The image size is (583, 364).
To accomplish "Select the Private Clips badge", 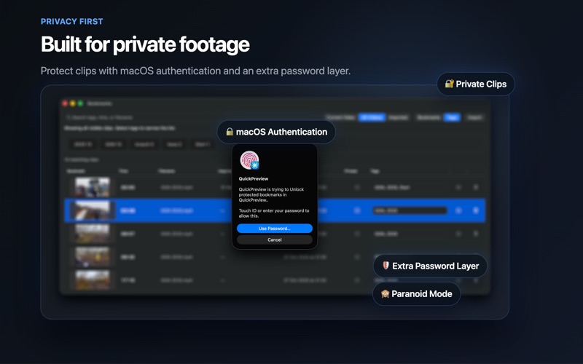I will tap(476, 84).
